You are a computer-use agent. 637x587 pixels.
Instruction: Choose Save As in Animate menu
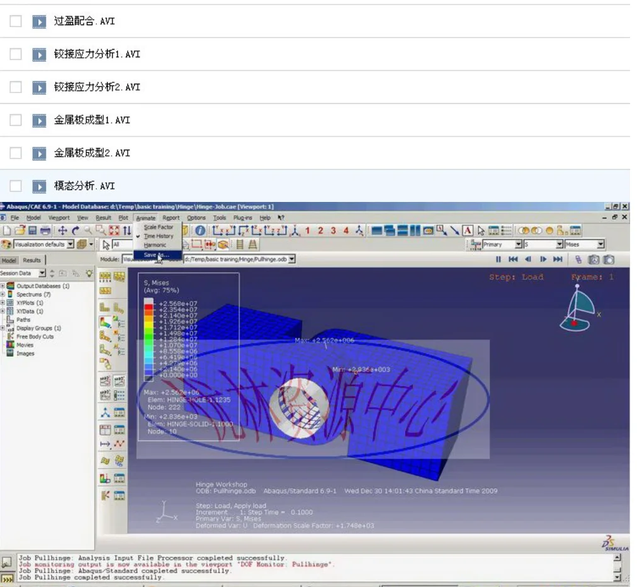[x=156, y=255]
